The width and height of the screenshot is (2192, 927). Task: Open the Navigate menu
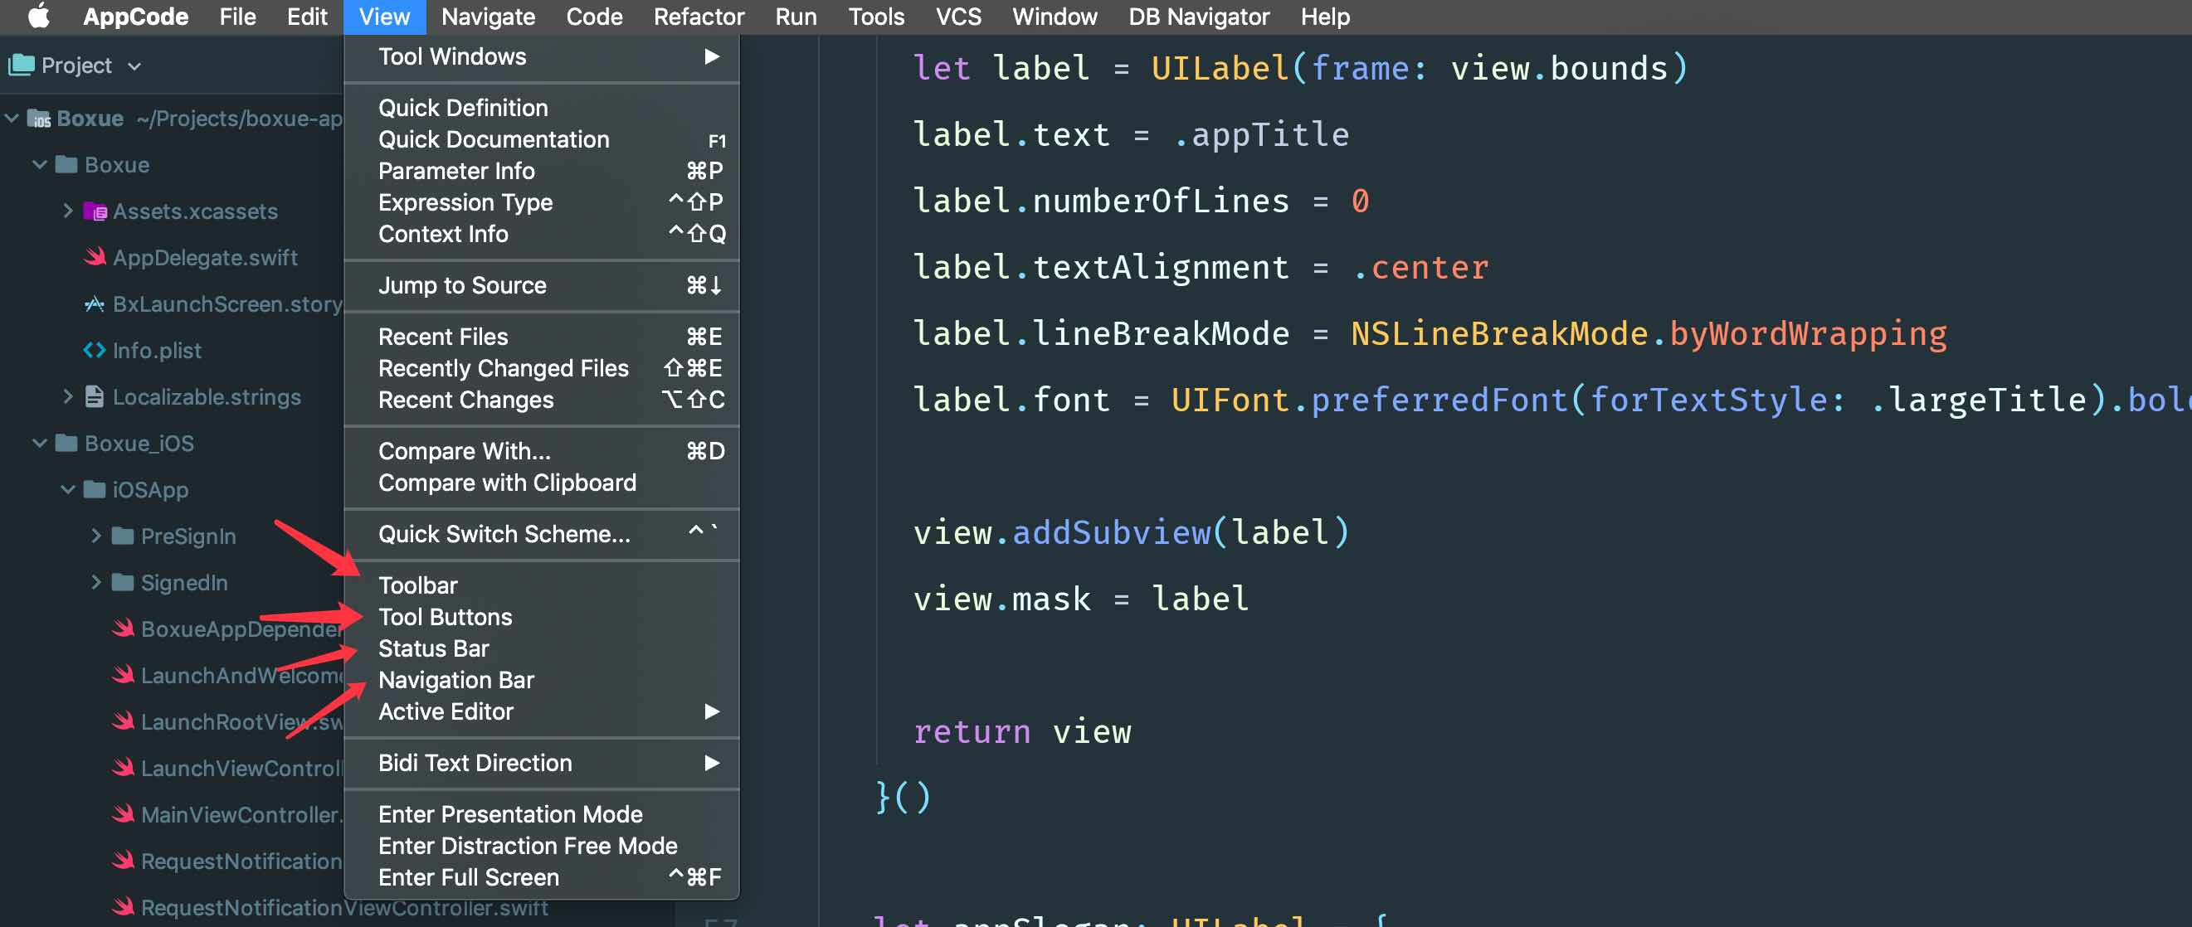(x=488, y=16)
